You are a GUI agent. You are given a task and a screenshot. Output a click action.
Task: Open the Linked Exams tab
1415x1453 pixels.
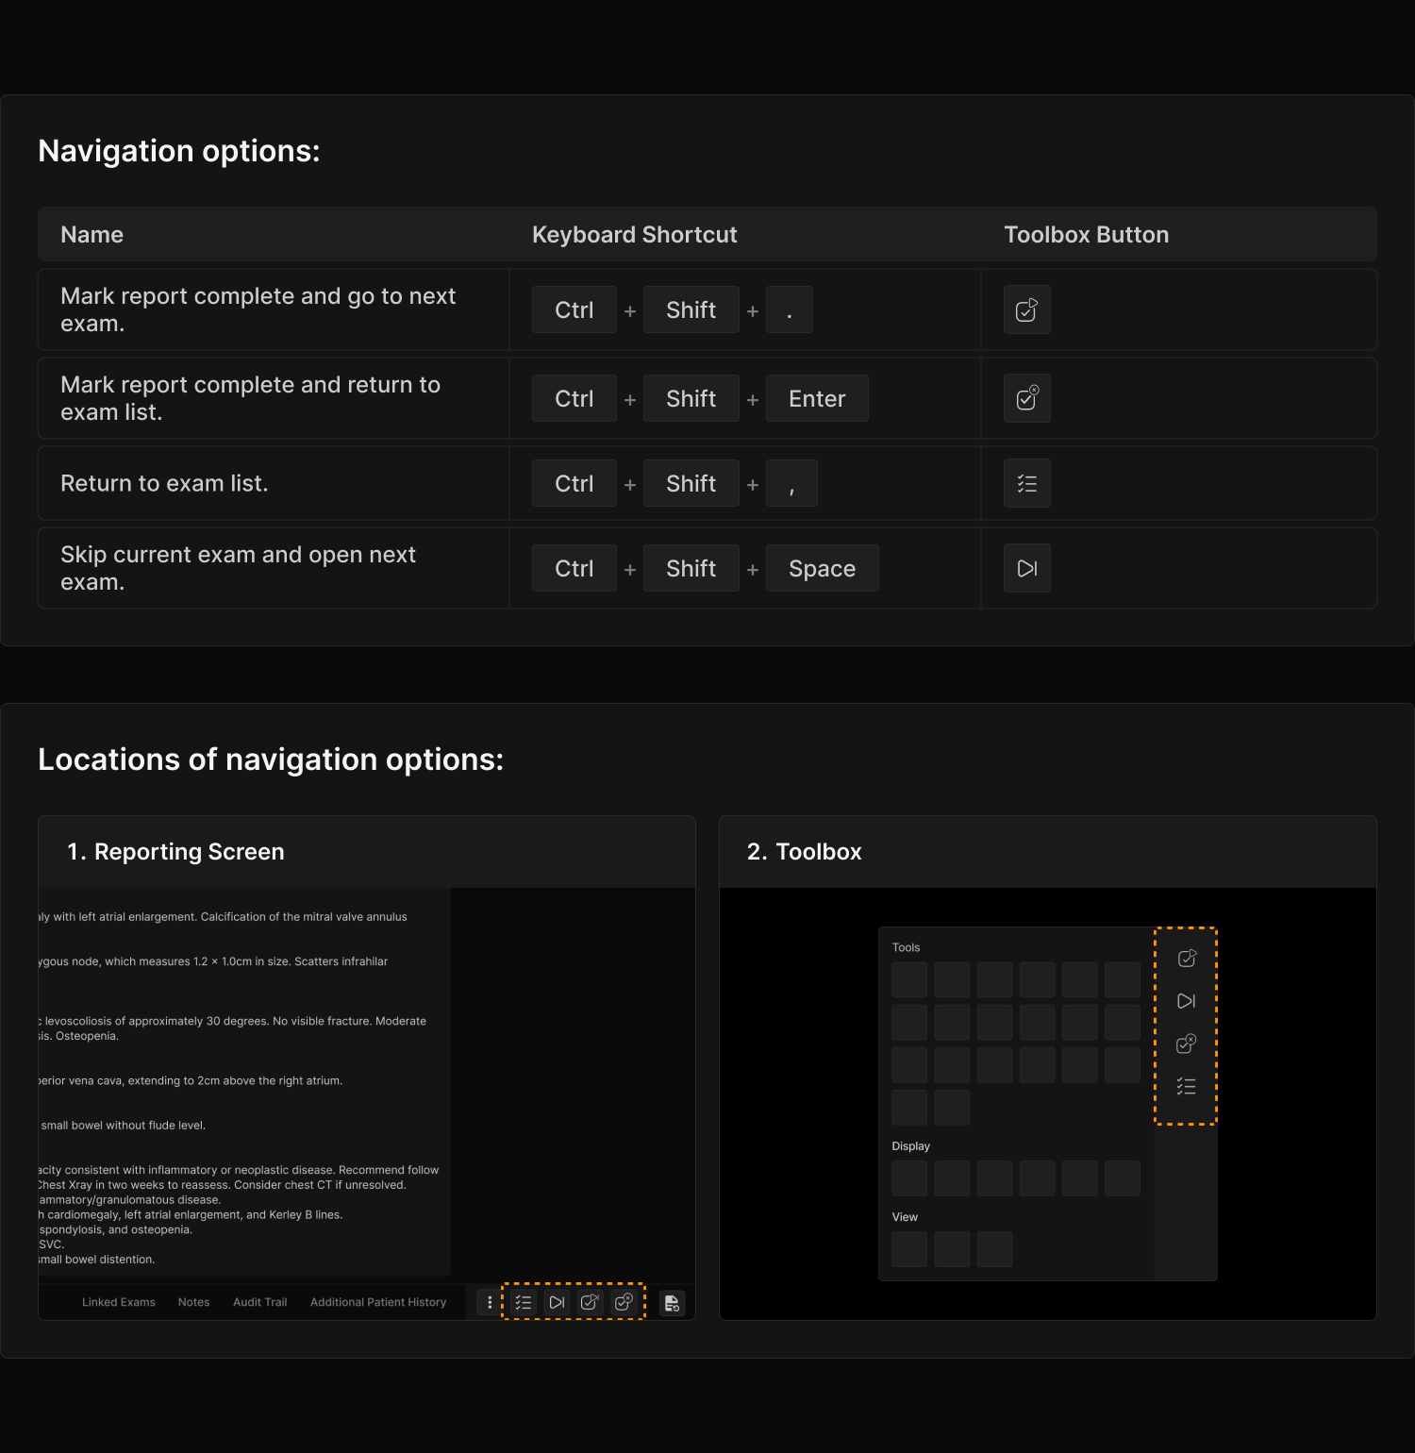pyautogui.click(x=119, y=1302)
